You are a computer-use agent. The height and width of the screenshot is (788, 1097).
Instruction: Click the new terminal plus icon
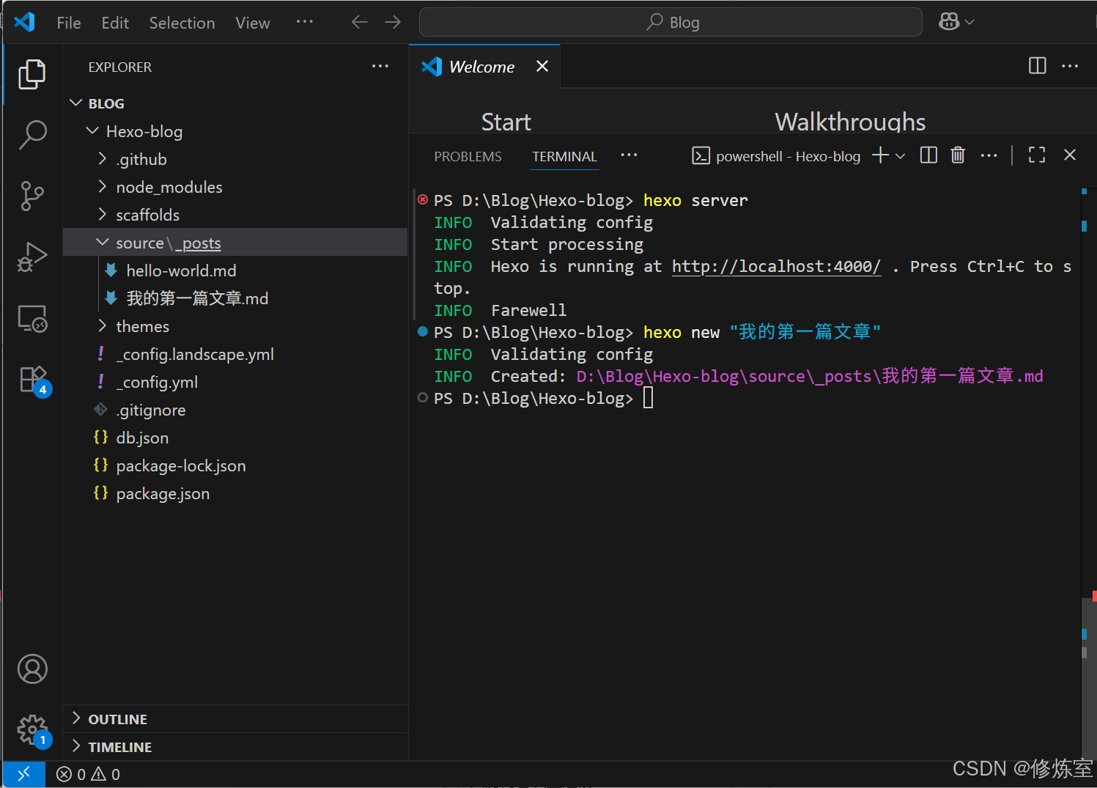click(880, 155)
